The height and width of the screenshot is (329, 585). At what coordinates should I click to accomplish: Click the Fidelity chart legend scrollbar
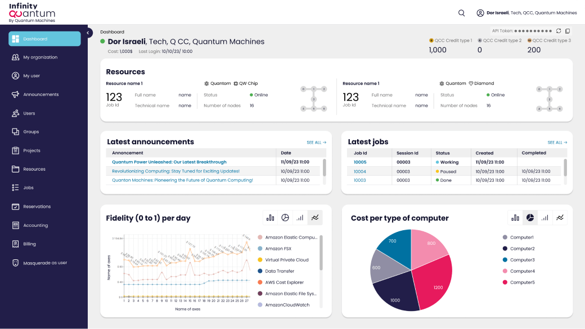pos(321,253)
